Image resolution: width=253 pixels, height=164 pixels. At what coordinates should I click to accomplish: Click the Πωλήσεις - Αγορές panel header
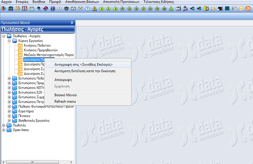click(38, 29)
